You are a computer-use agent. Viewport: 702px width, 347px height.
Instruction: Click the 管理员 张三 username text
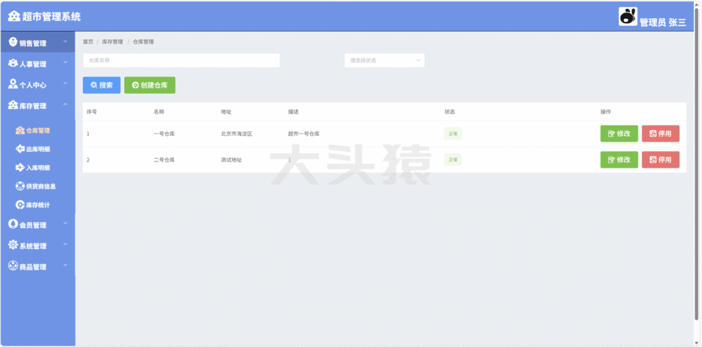[663, 23]
